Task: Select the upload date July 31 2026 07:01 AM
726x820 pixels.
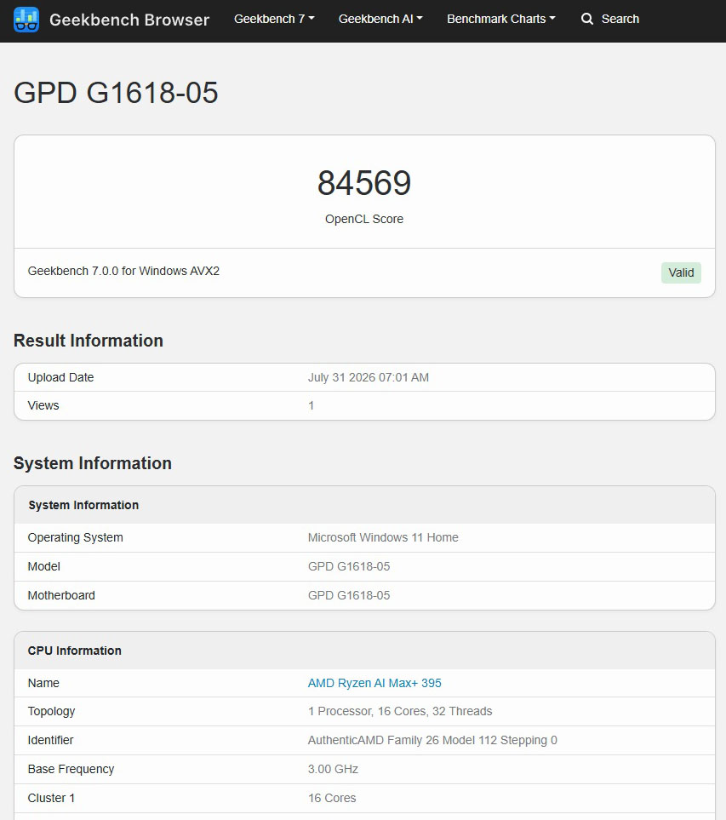Action: (368, 377)
